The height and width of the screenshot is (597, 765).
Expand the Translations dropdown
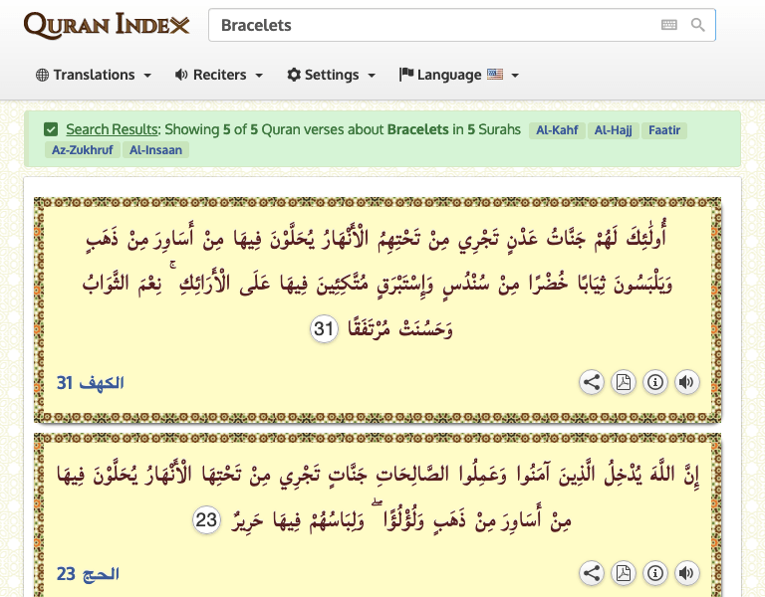tap(94, 75)
